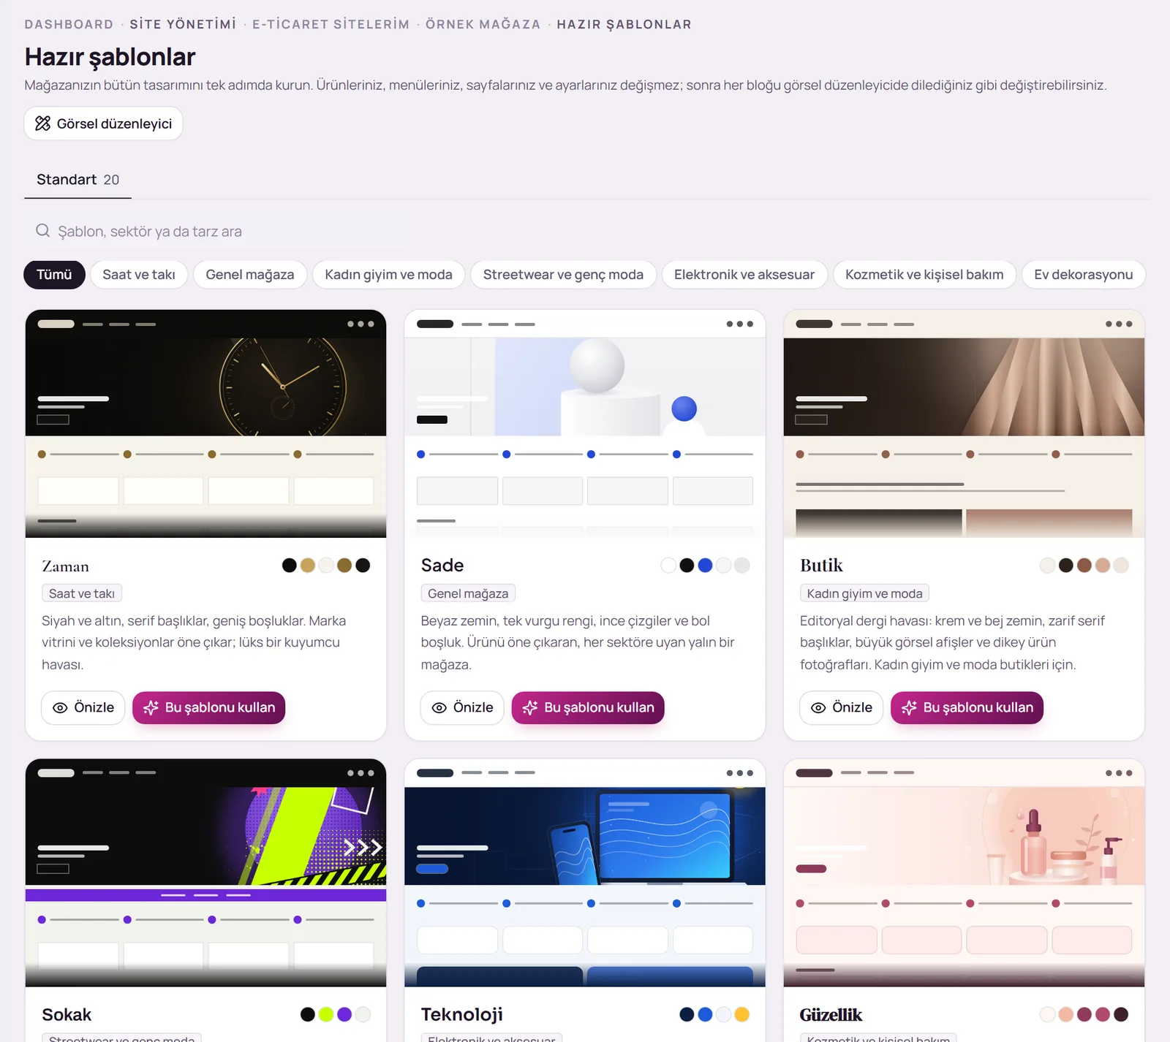Click the Butik template title
Screen dimensions: 1170x1042
pyautogui.click(x=821, y=566)
